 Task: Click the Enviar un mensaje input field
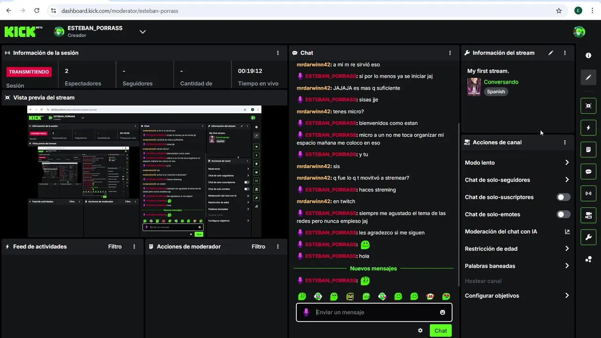374,312
